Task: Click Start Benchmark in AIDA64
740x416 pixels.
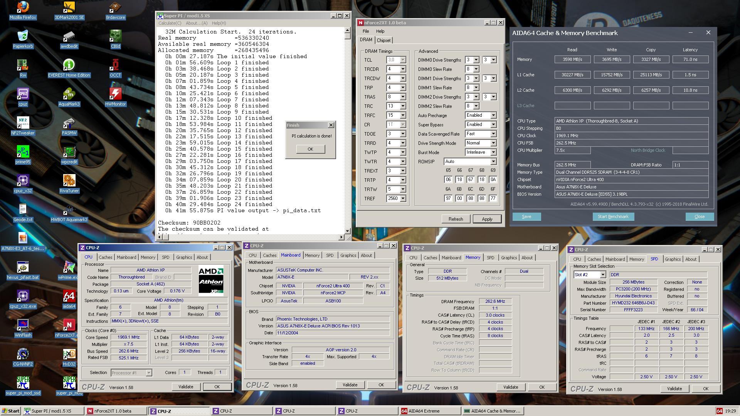Action: pos(613,217)
